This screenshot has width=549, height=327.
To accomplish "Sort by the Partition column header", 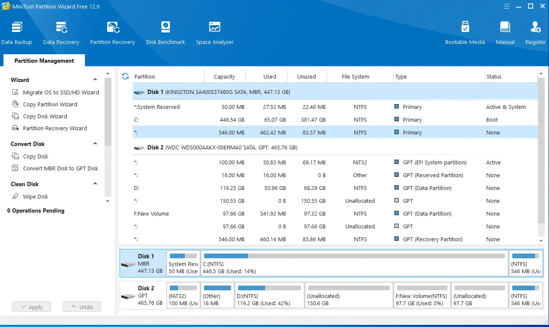I will point(168,76).
